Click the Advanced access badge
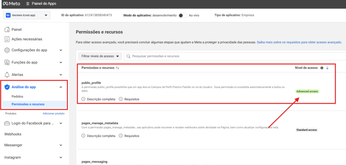346x165 pixels. tap(307, 91)
